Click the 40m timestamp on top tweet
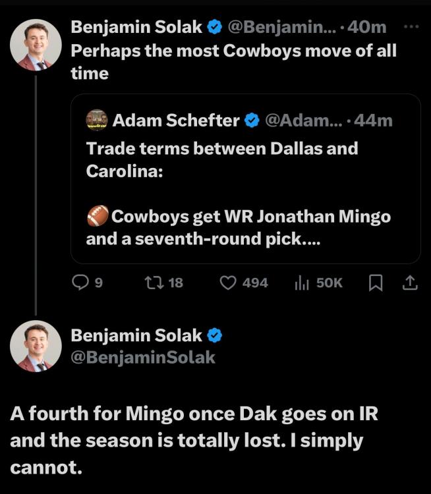Viewport: 431px width, 494px height. click(x=371, y=27)
